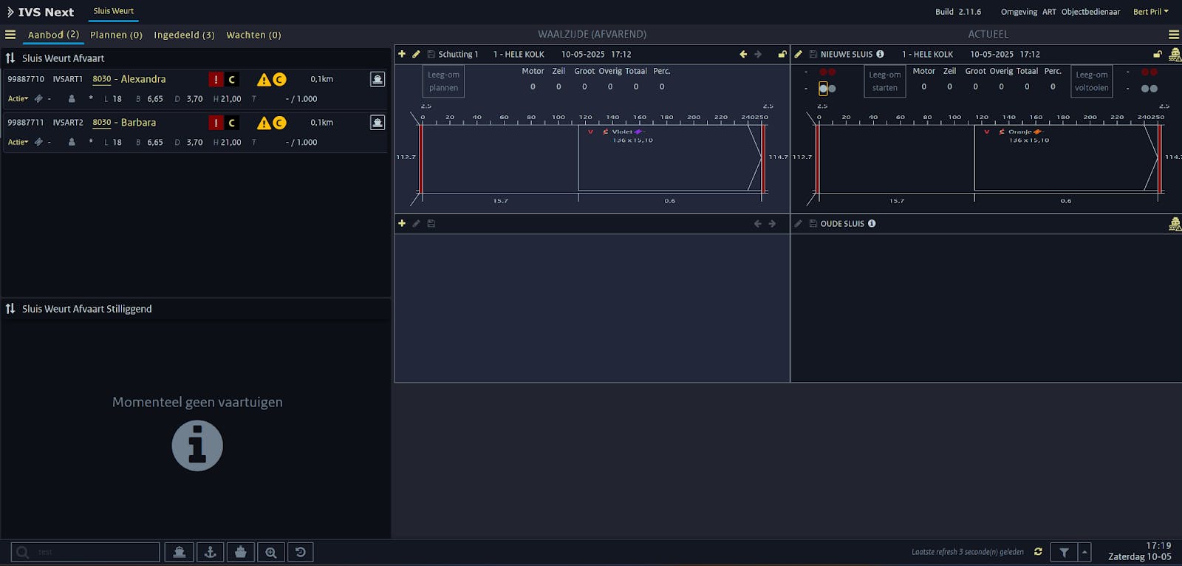This screenshot has width=1182, height=566.
Task: Toggle the padlock in the NIEUWE SLUIS header
Action: coord(1157,54)
